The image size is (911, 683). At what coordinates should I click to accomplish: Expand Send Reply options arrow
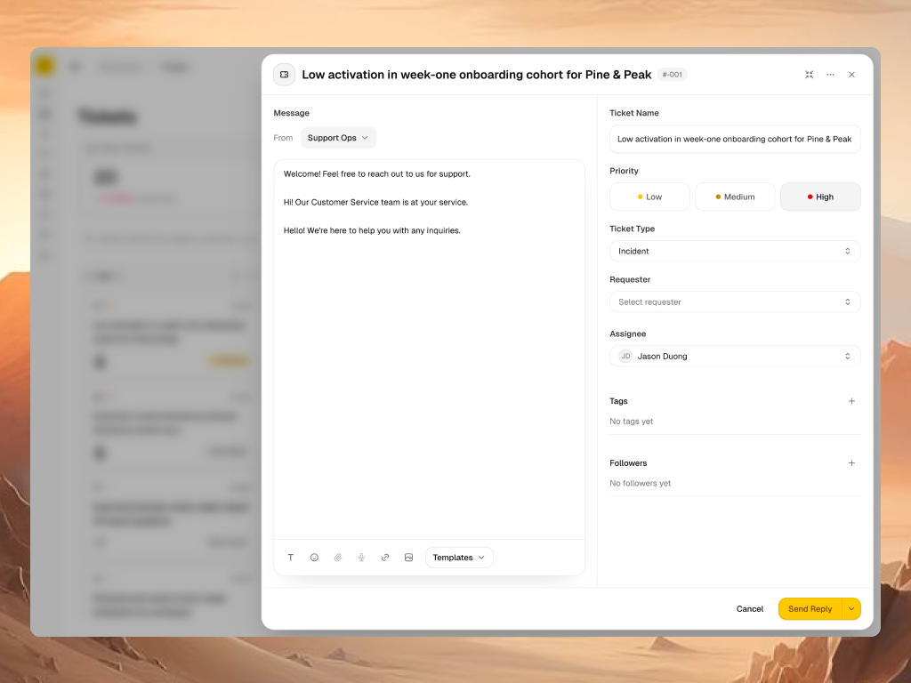[x=851, y=608]
